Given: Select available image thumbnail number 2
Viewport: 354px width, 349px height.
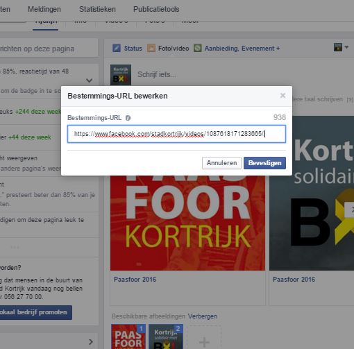Looking at the screenshot, I should [x=166, y=337].
